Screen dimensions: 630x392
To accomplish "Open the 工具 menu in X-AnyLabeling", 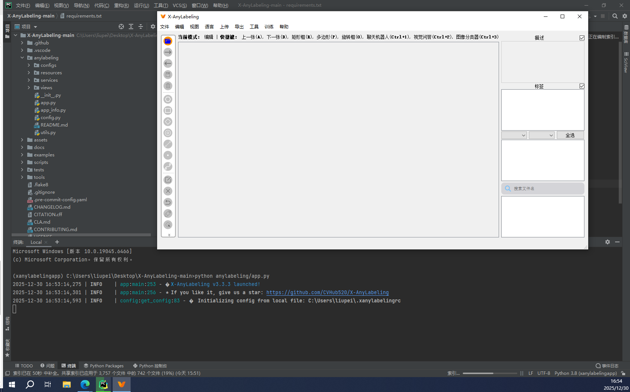I will [x=254, y=27].
